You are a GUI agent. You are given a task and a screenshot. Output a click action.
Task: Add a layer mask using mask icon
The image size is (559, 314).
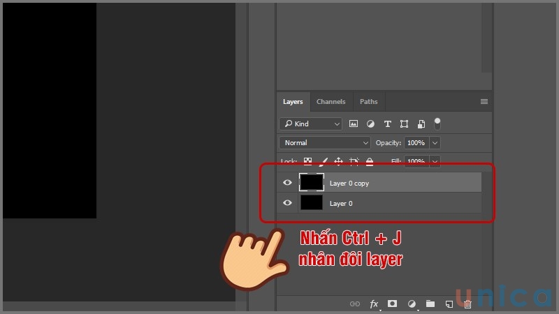[393, 304]
